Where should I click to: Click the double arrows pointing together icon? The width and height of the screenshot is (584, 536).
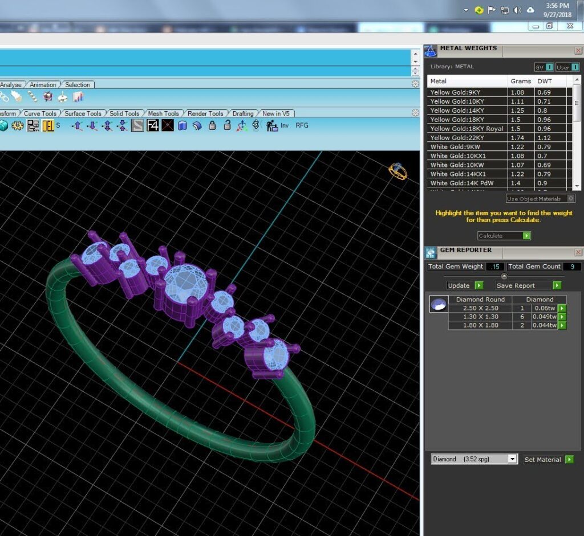[x=122, y=126]
